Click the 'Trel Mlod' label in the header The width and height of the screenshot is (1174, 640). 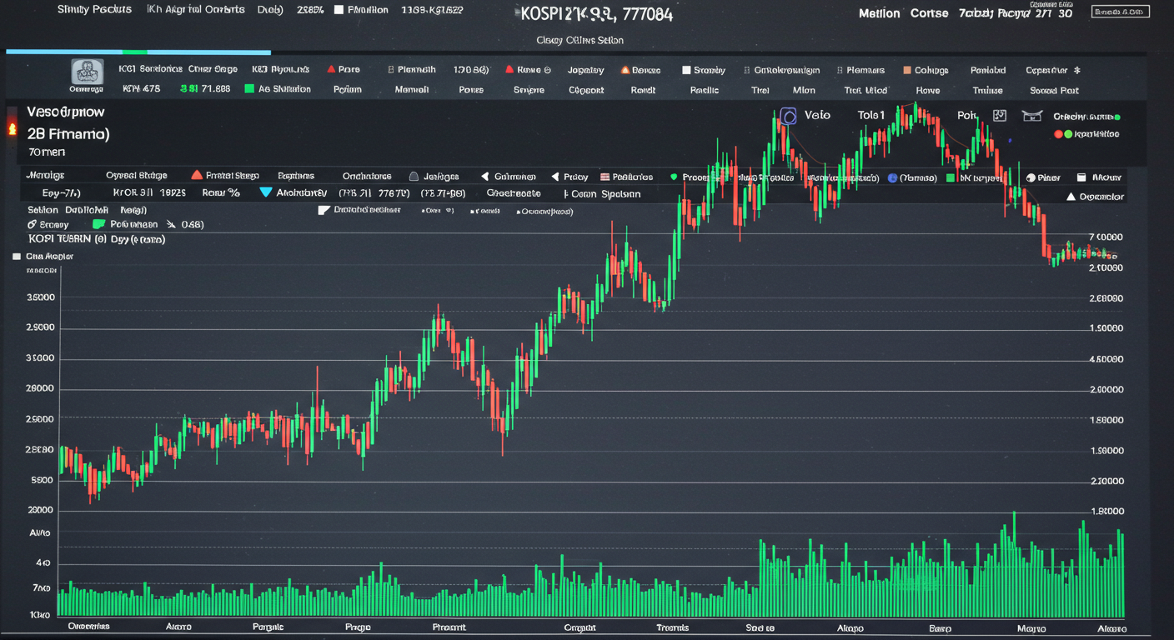click(x=865, y=90)
